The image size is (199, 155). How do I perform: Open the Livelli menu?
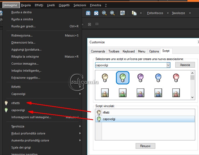pos(51,5)
